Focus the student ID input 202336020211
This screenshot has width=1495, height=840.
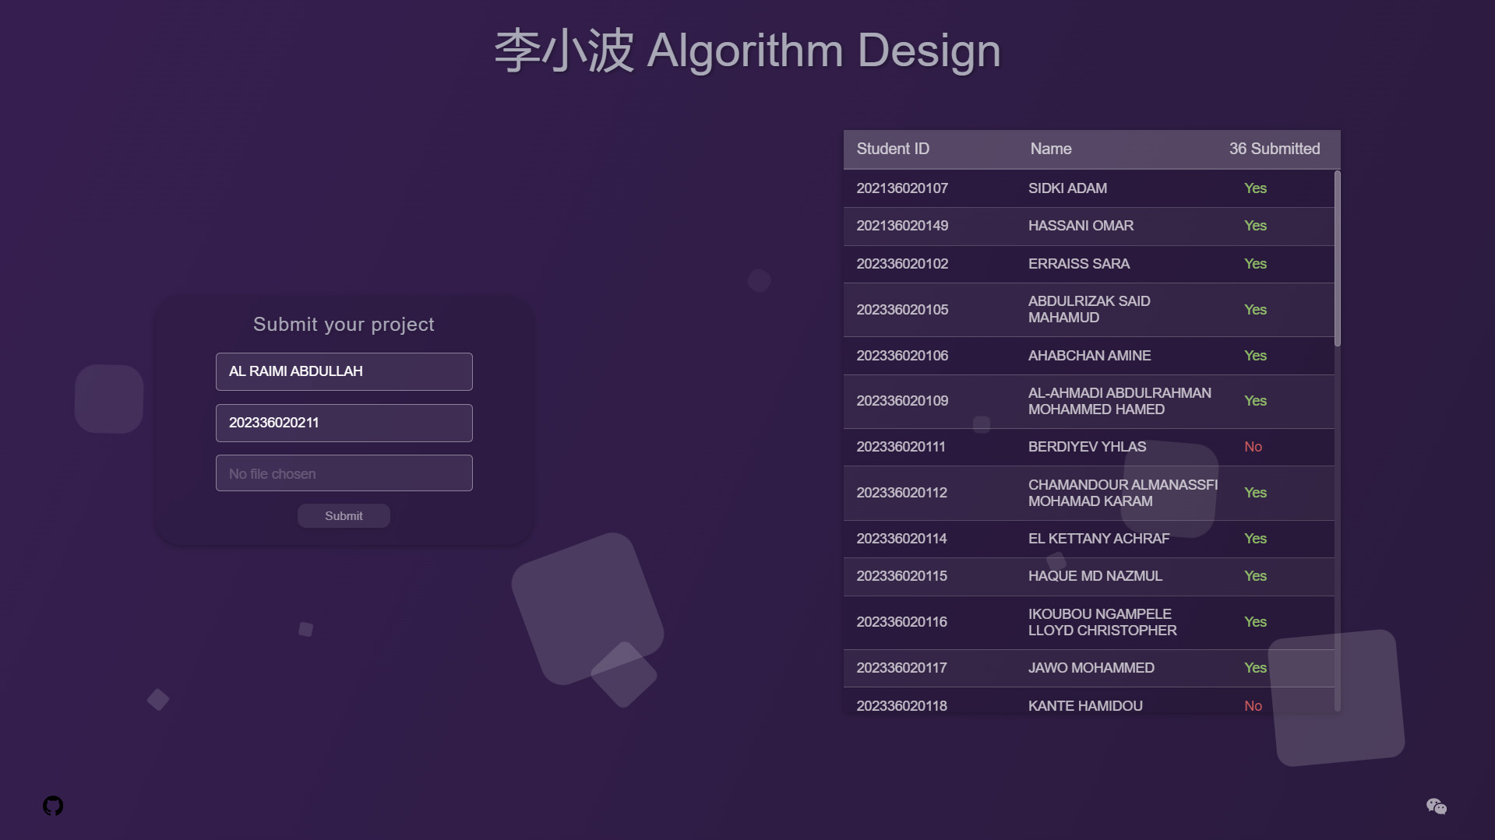click(344, 423)
